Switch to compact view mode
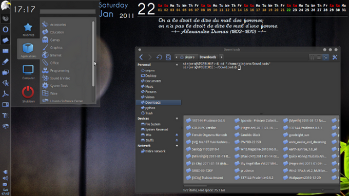The height and width of the screenshot is (196, 349). [x=325, y=57]
